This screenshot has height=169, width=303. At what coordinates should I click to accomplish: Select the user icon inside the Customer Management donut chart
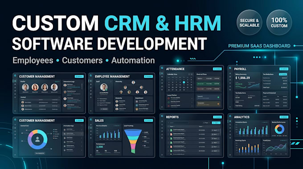[x=37, y=139]
